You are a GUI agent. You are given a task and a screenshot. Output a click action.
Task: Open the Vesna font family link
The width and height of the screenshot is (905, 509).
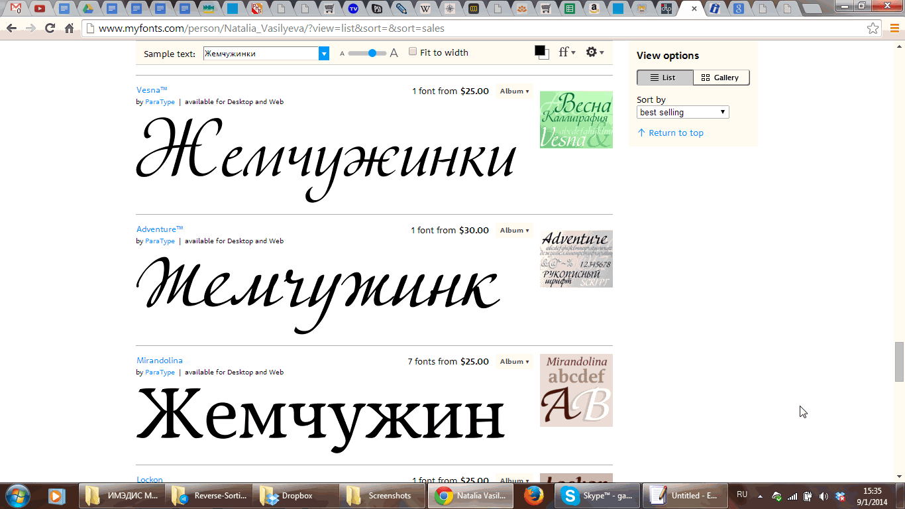click(x=152, y=90)
